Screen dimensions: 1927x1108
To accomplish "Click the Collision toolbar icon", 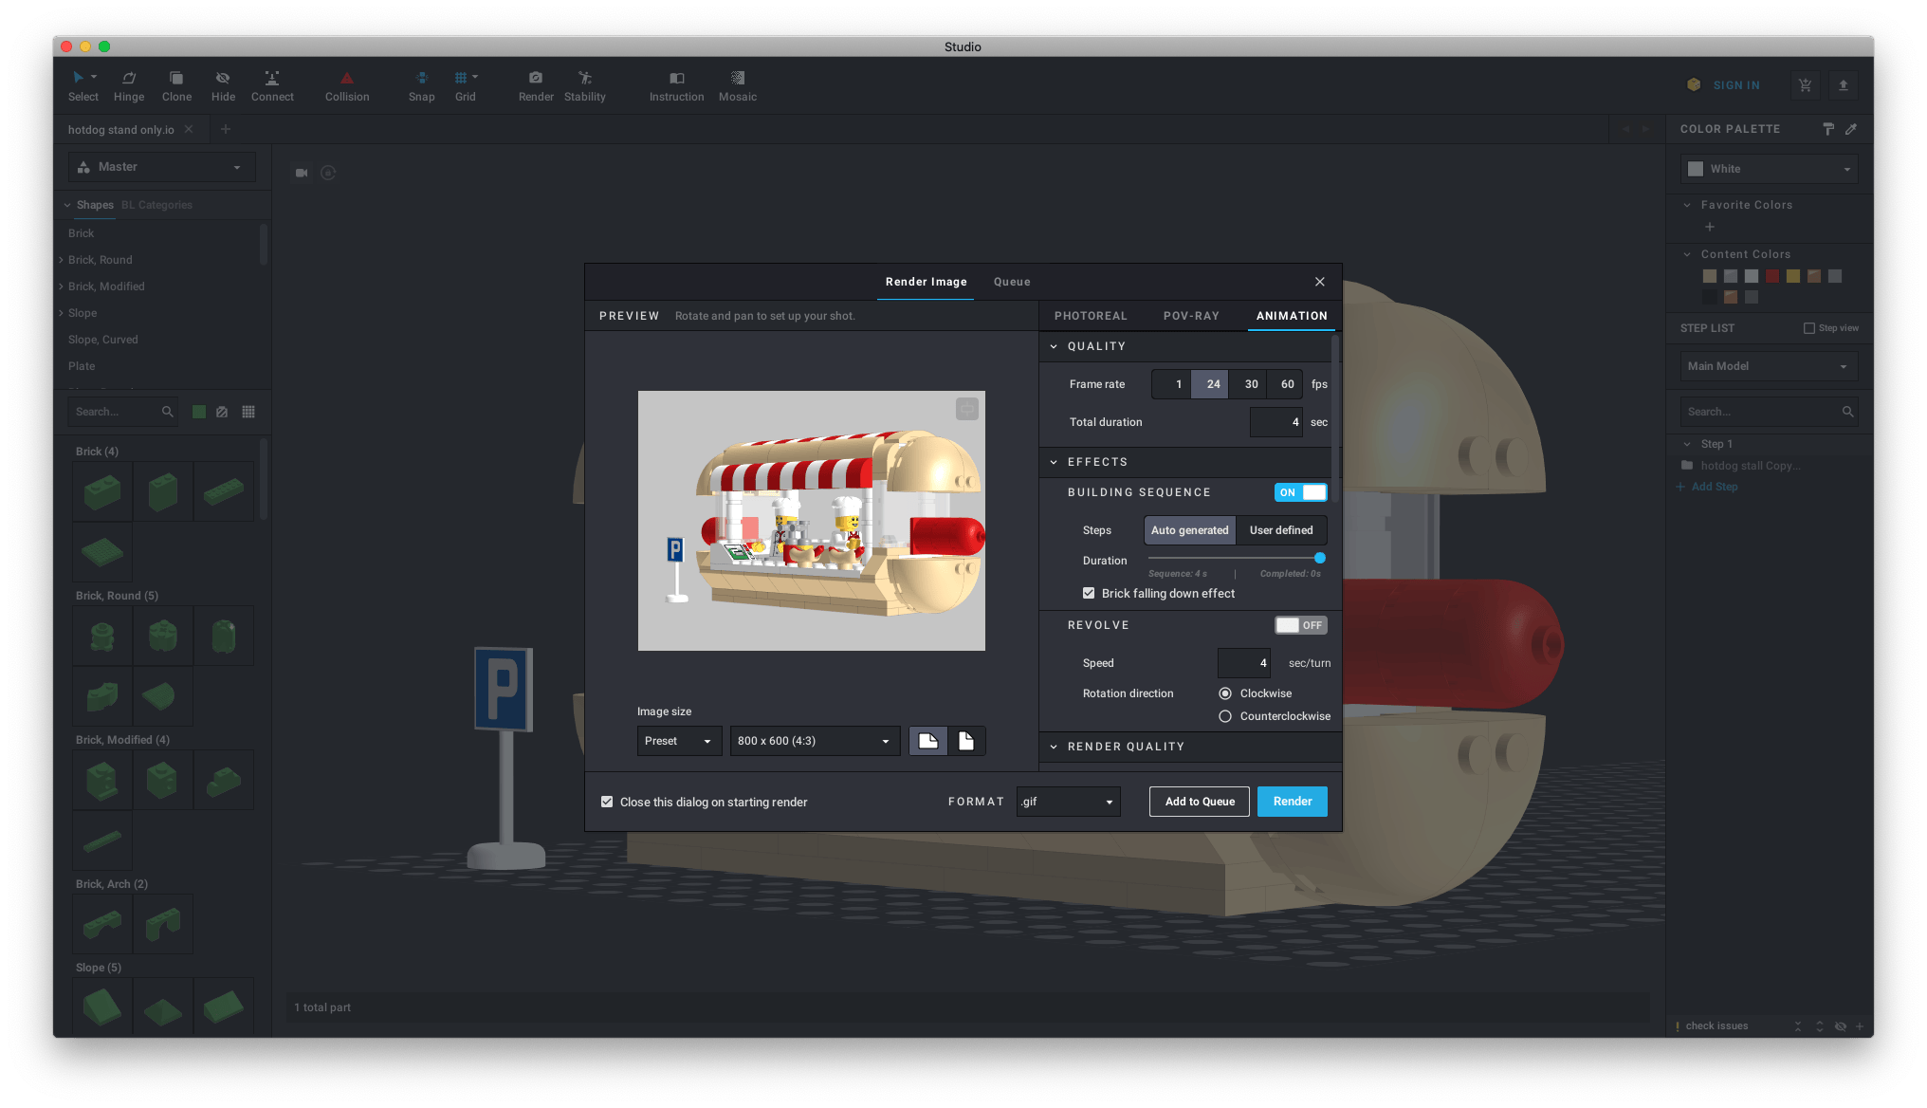I will coord(347,79).
